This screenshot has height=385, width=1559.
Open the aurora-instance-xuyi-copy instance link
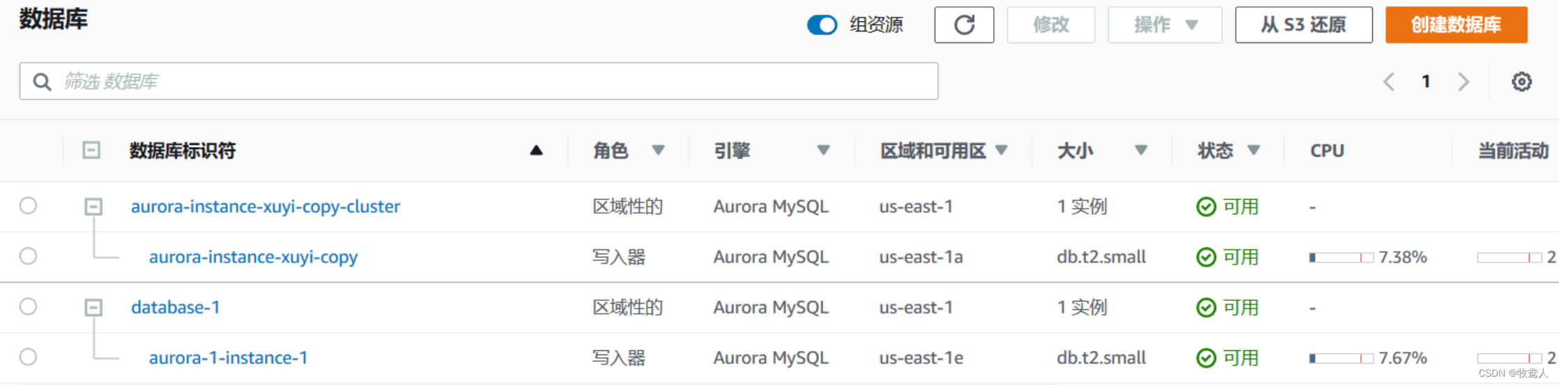[x=253, y=257]
